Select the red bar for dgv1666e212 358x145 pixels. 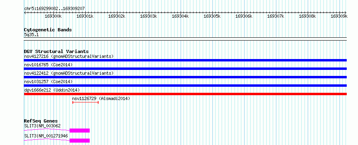coord(185,94)
